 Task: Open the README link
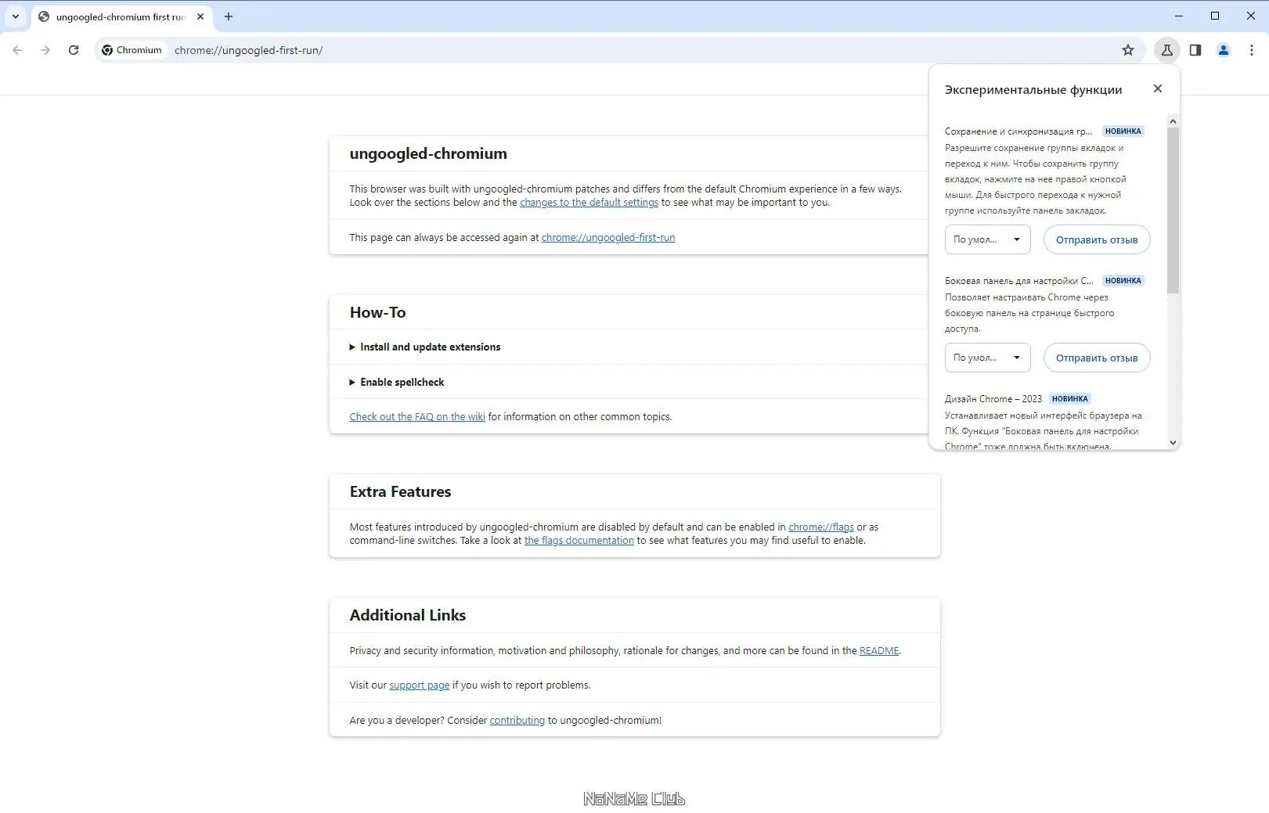[x=879, y=650]
